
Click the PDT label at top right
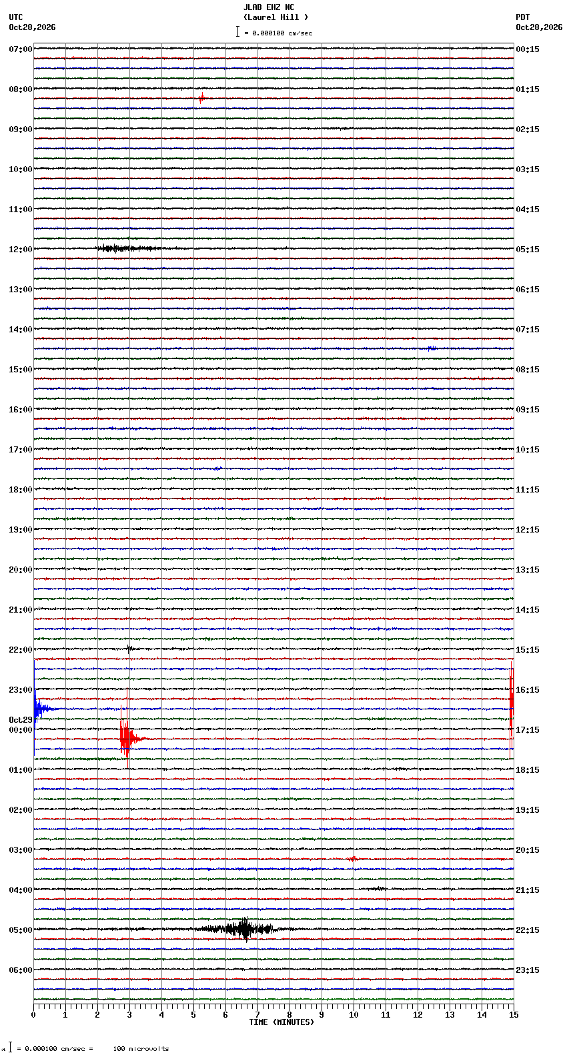[523, 17]
